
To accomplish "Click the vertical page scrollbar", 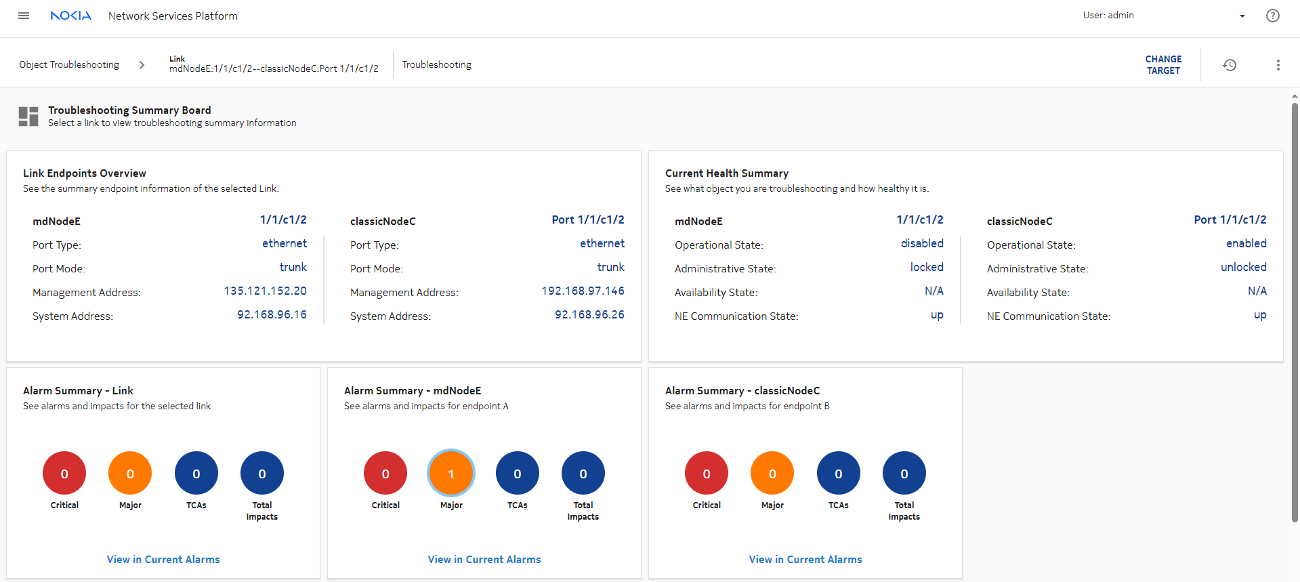I will pos(1295,312).
